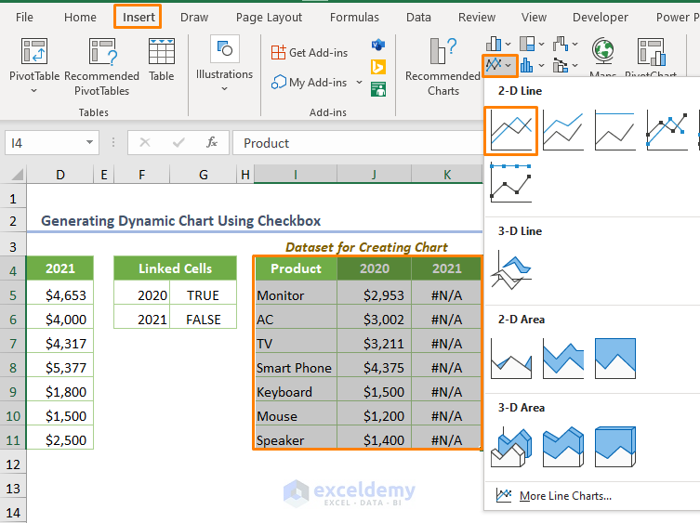Switch to the Formulas tab
Image resolution: width=700 pixels, height=523 pixels.
pyautogui.click(x=354, y=17)
